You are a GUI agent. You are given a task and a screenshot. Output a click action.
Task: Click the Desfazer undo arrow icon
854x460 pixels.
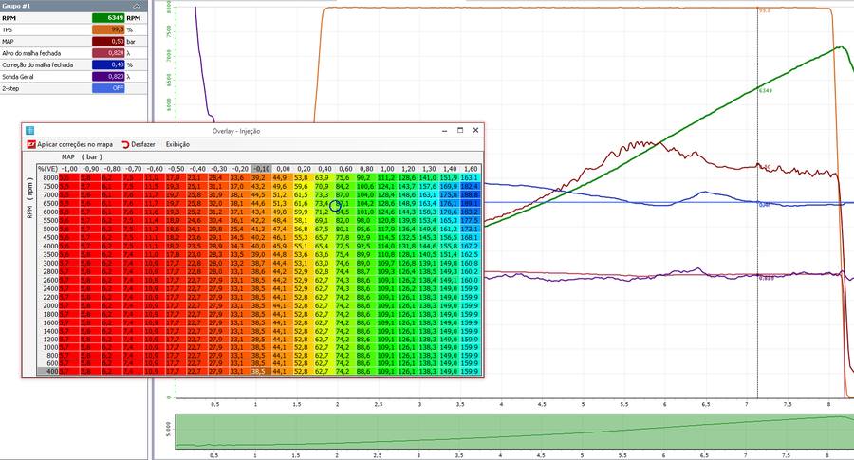click(125, 144)
